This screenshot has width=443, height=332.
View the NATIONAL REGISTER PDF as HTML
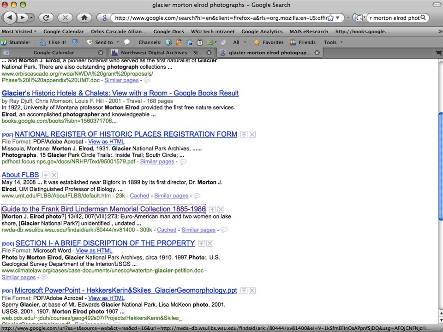pos(106,142)
